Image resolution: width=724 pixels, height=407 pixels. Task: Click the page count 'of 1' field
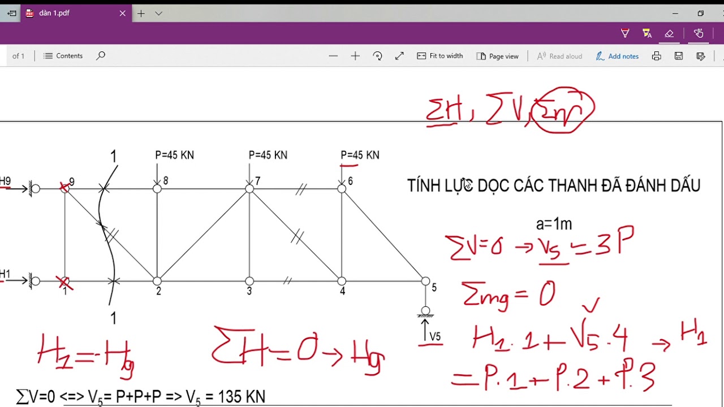(x=18, y=56)
